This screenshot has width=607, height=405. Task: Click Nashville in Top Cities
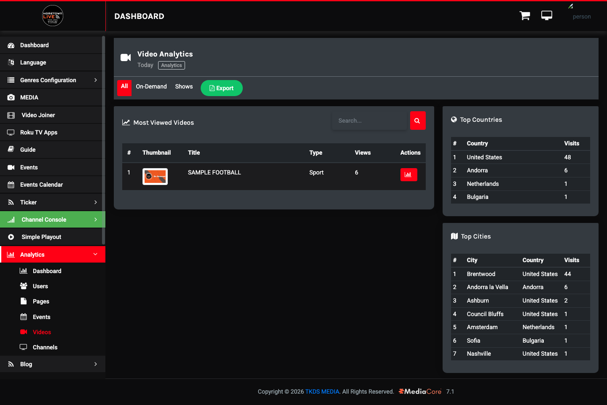point(479,354)
